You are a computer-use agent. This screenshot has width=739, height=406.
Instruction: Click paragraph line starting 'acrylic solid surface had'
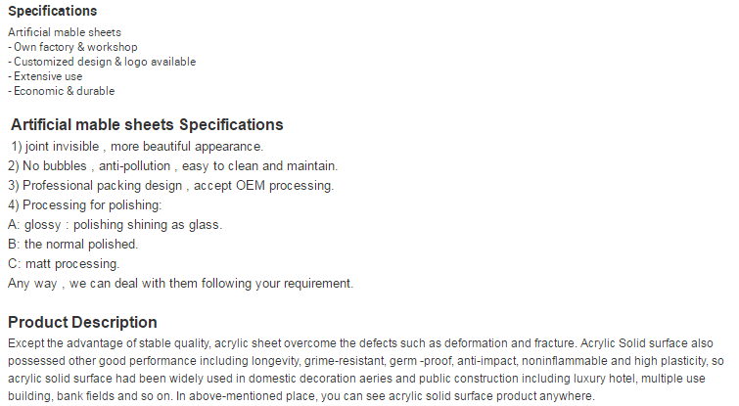pos(356,379)
